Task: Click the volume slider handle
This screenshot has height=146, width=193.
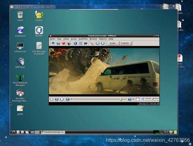Action: point(152,99)
